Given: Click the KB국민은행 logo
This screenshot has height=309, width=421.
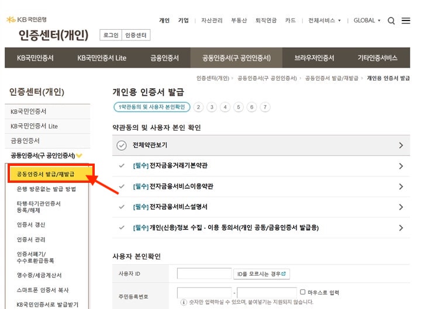Looking at the screenshot, I should 26,19.
